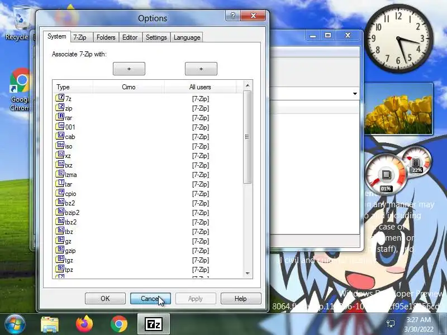The width and height of the screenshot is (447, 335).
Task: Switch to the System tab
Action: pyautogui.click(x=57, y=36)
